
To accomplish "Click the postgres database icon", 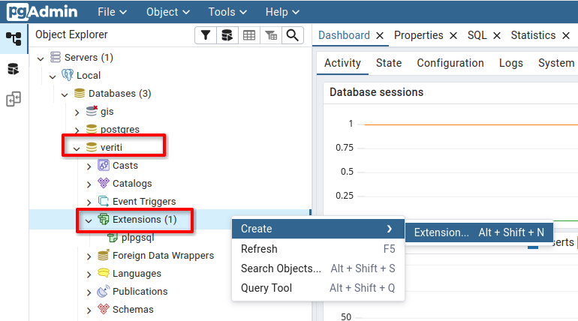I will tap(92, 129).
